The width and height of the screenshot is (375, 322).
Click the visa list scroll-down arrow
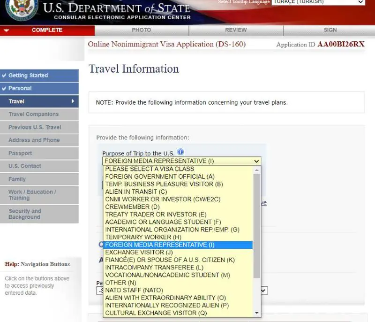[256, 313]
